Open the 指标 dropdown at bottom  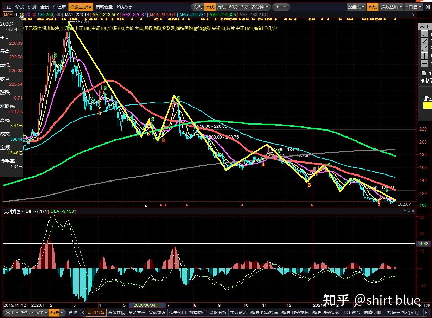click(x=27, y=312)
